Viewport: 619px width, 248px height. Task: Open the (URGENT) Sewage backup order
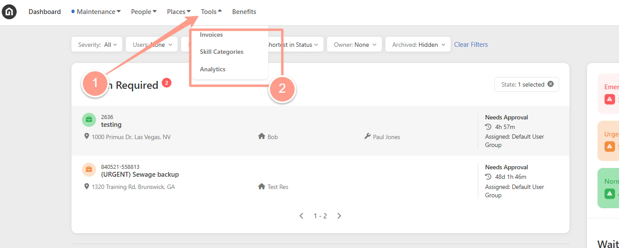(140, 175)
